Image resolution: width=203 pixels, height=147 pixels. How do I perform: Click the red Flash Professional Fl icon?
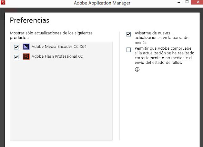(26, 57)
